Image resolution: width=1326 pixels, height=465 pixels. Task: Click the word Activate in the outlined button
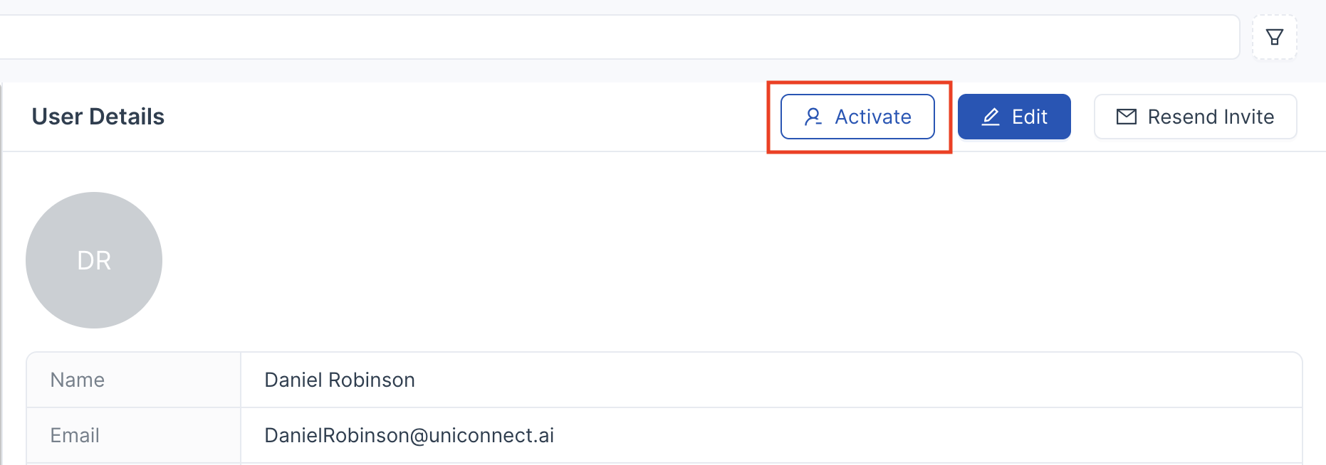click(x=873, y=117)
